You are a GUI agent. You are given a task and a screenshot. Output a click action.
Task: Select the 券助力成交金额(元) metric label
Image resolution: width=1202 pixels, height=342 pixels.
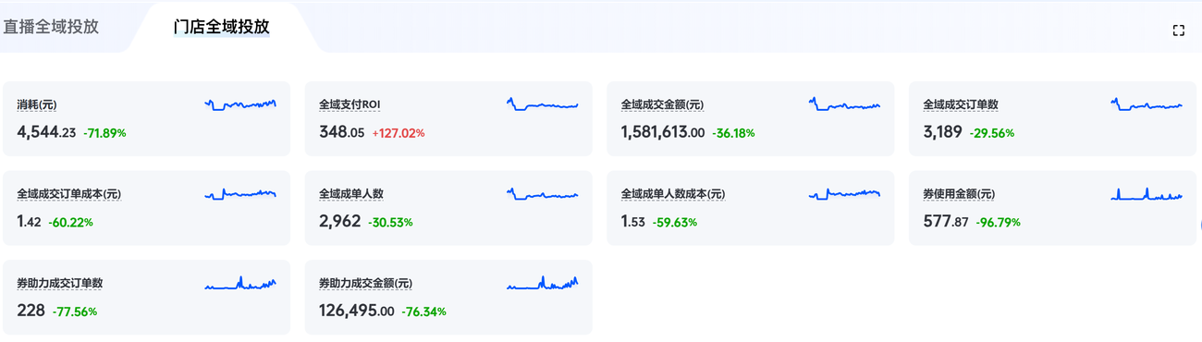(x=365, y=283)
